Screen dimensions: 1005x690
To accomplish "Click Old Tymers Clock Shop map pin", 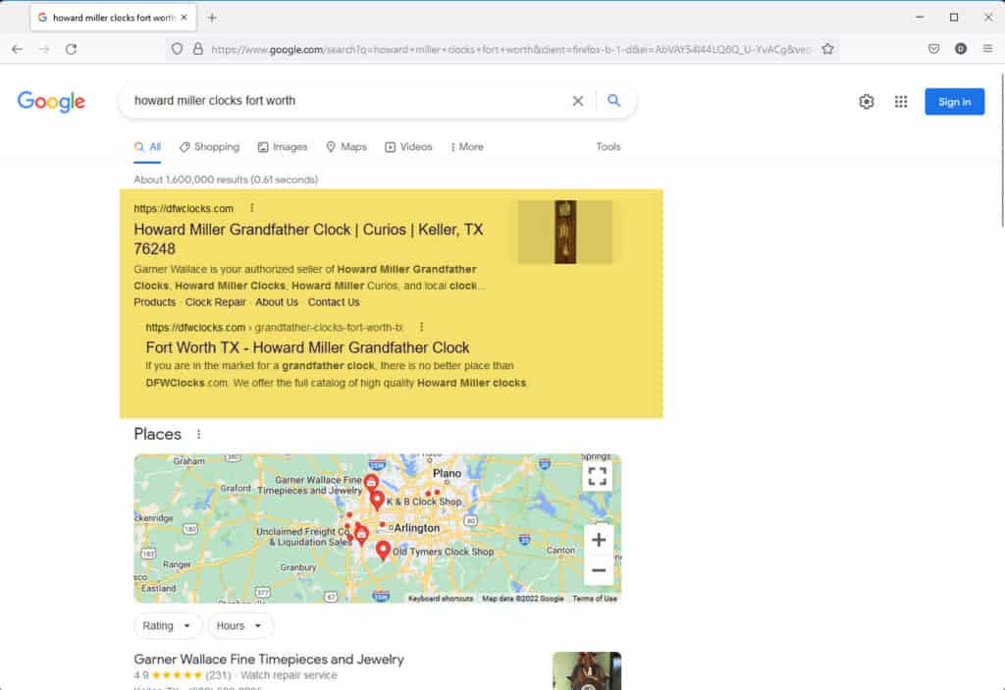I will click(x=384, y=551).
